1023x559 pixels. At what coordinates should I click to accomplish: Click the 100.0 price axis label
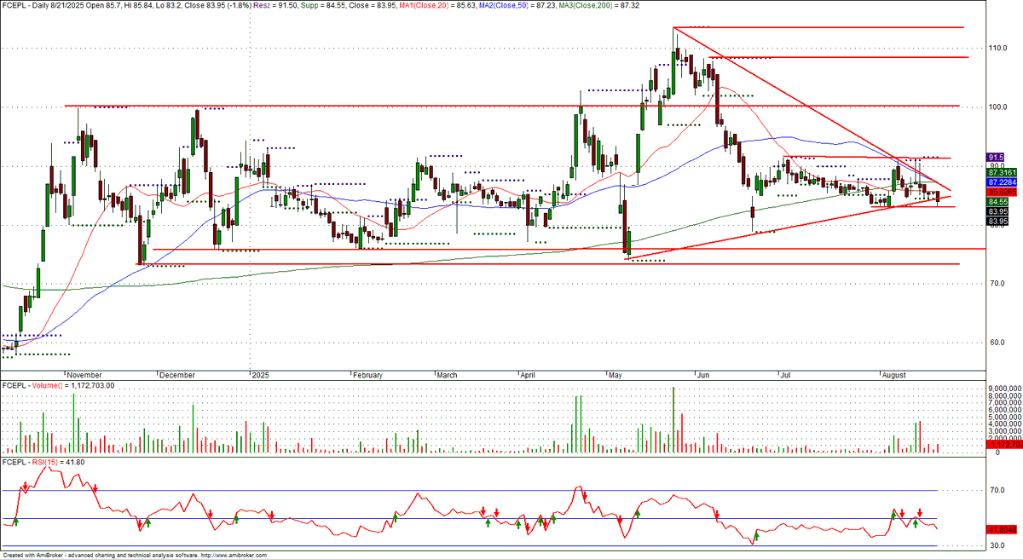[998, 107]
